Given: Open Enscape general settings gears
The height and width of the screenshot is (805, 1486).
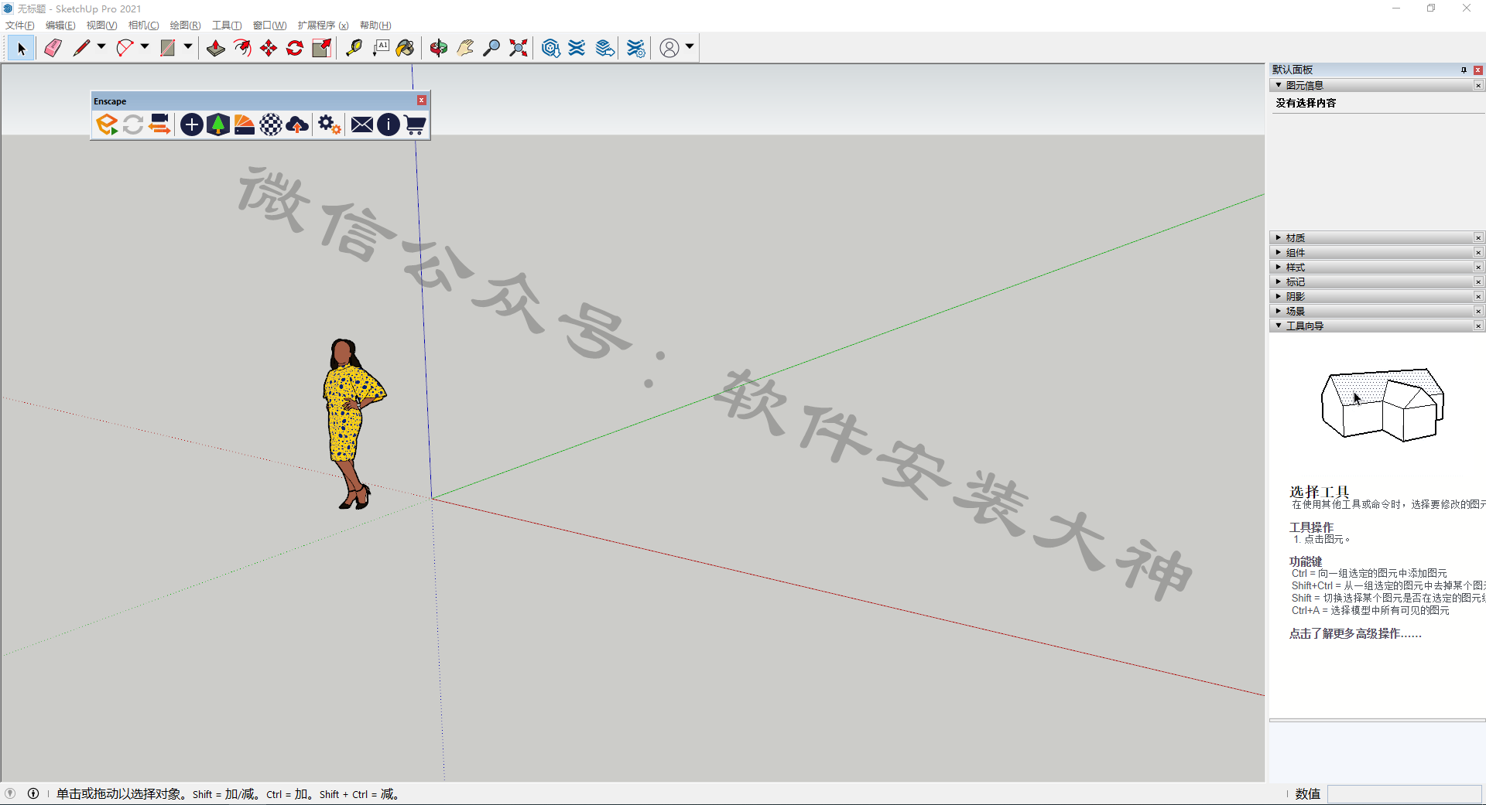Looking at the screenshot, I should (x=330, y=125).
